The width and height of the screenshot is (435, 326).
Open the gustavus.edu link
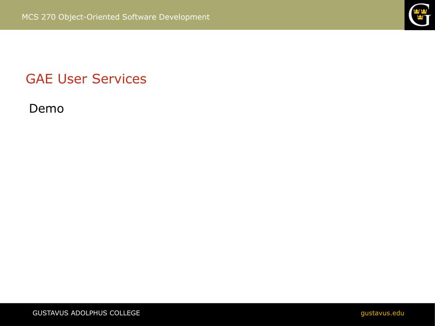(382, 313)
